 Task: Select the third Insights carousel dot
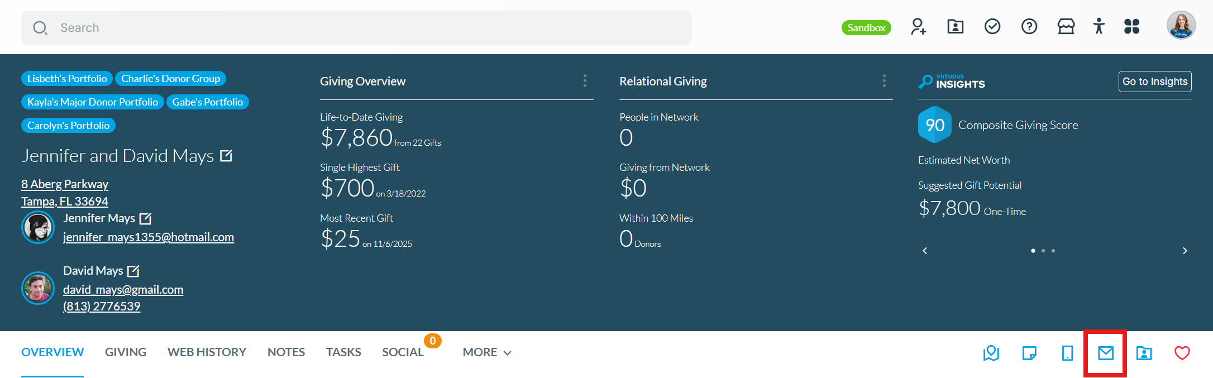(1053, 251)
